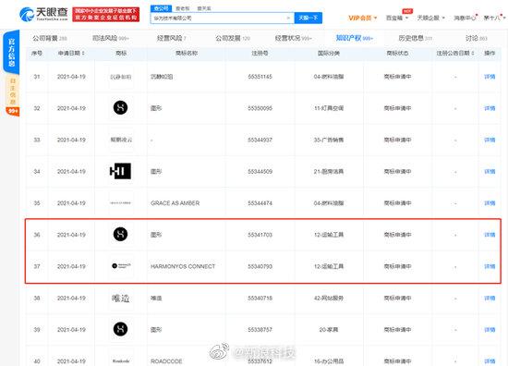
Task: Switch to the 公司背景 tab
Action: pos(50,38)
